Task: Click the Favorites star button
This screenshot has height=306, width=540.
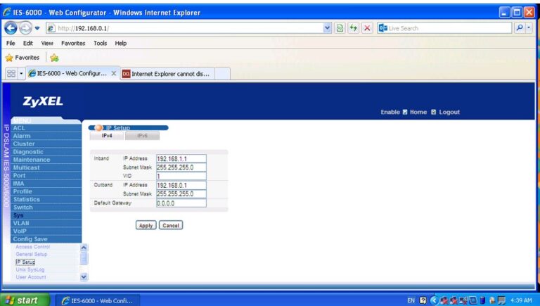Action: coord(22,58)
